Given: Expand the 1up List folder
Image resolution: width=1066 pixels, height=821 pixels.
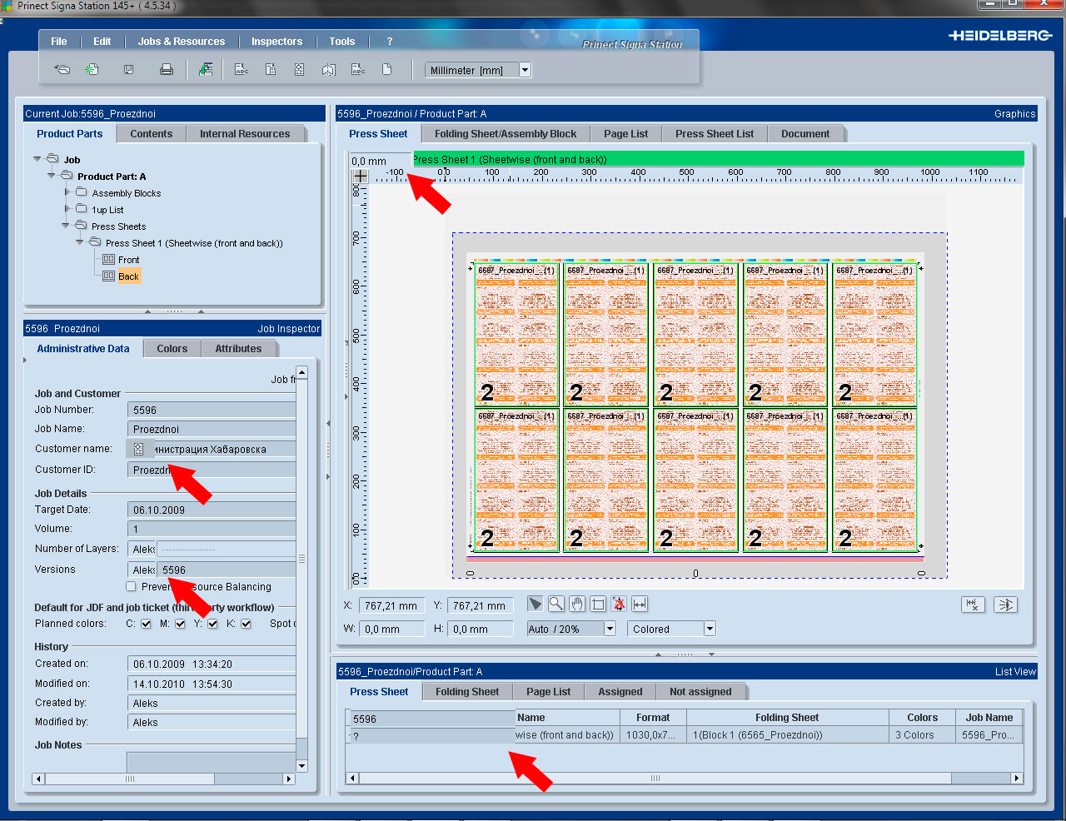Looking at the screenshot, I should point(67,209).
